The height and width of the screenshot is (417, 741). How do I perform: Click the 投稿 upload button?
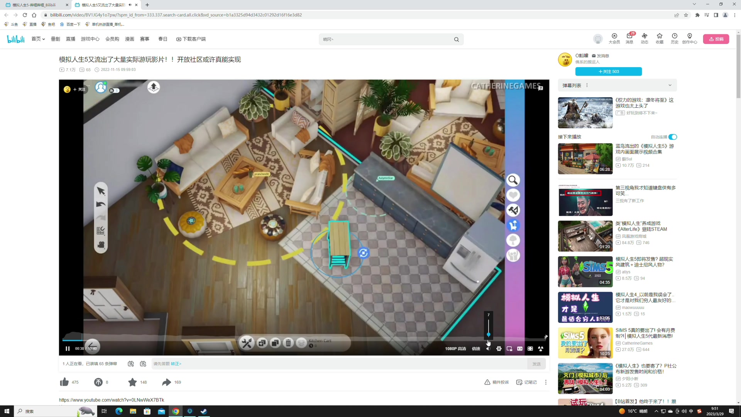[x=716, y=39]
